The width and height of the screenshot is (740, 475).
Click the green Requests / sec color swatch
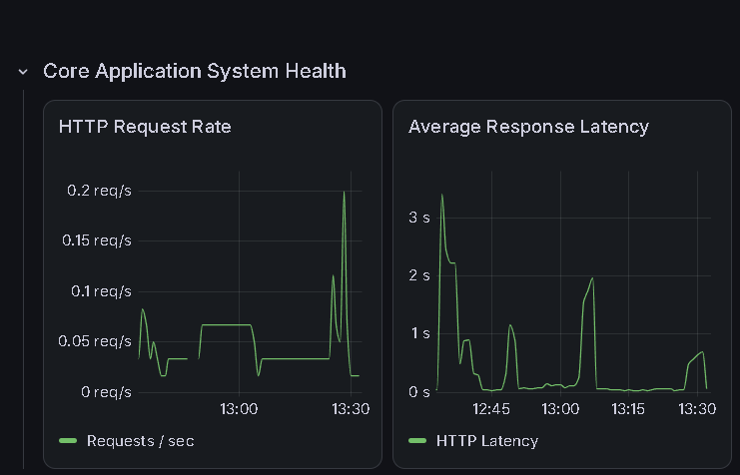point(68,441)
